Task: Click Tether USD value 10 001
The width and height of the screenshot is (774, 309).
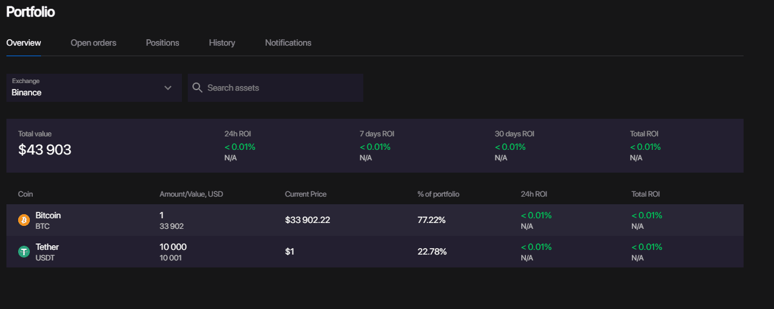Action: pyautogui.click(x=171, y=257)
